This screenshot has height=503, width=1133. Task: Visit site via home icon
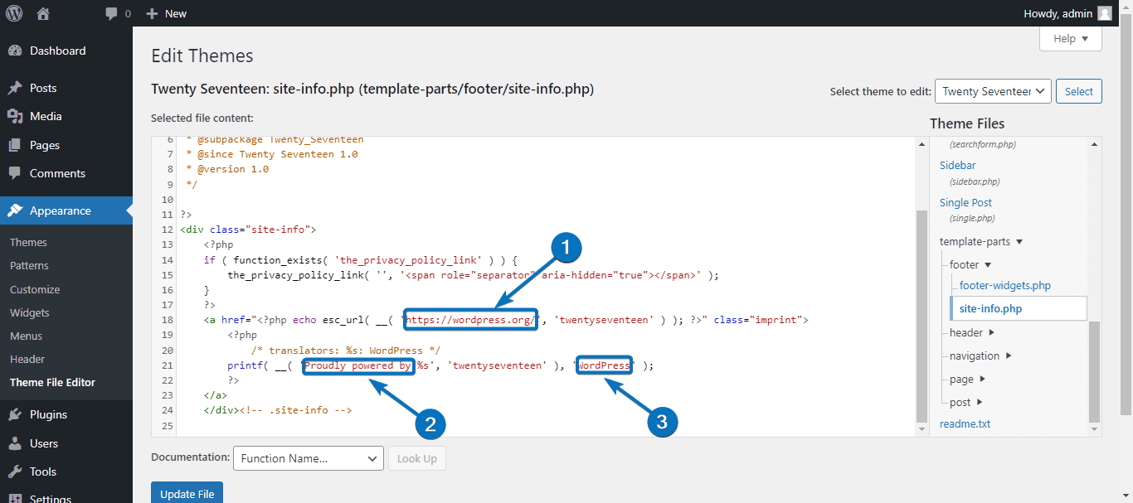(43, 13)
